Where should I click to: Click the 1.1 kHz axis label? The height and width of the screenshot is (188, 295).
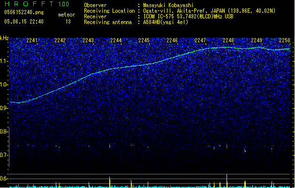coord(4,61)
